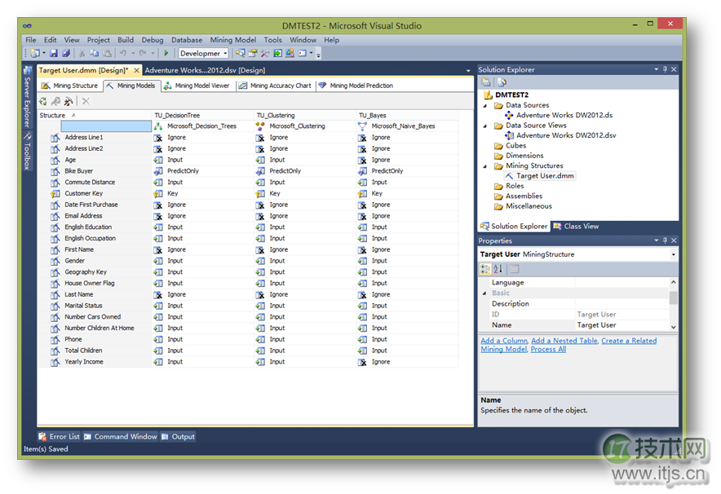721x494 pixels.
Task: Click the Show All Files icon in Solution Explorer
Action: 502,82
